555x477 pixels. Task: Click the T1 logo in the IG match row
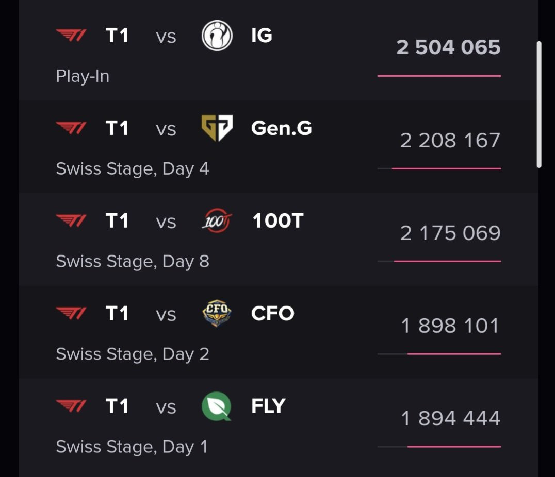click(x=71, y=36)
